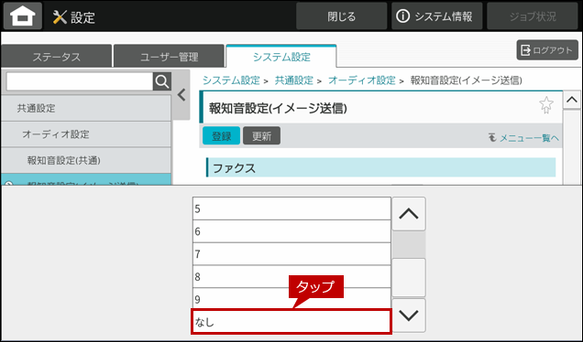
Task: Go to メニュー一覧へ link
Action: (523, 138)
